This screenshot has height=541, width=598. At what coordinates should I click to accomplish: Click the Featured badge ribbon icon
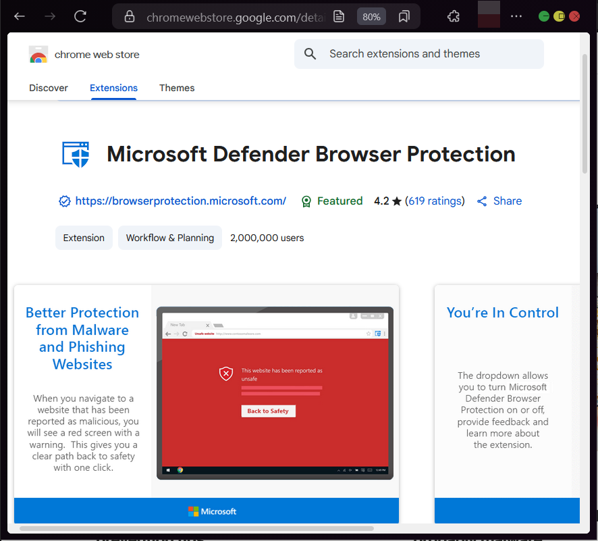(306, 201)
